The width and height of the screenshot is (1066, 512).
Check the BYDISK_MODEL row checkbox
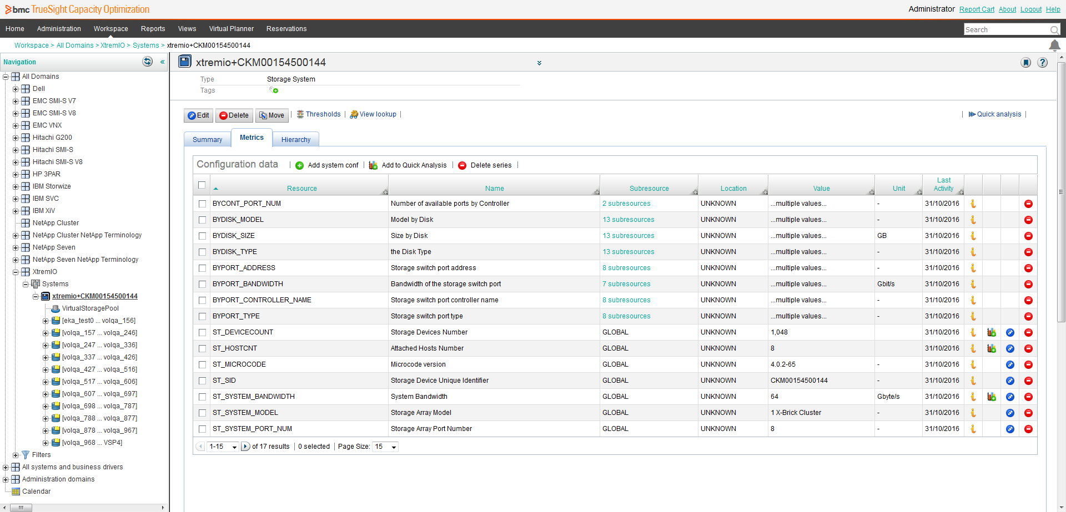coord(203,220)
